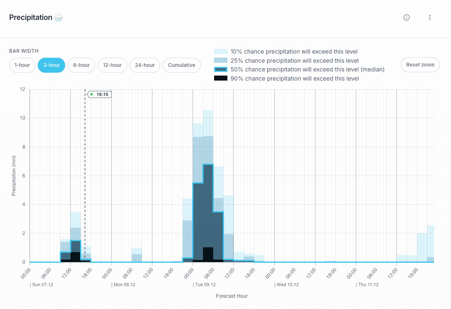Select the 1-hour bar width

point(22,65)
